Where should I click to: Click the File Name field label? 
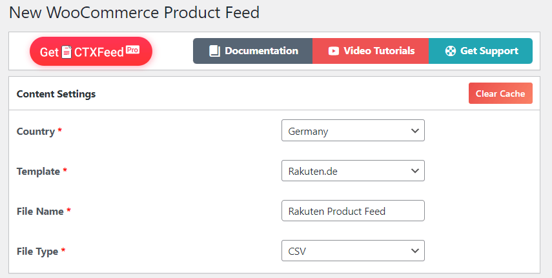[x=40, y=211]
